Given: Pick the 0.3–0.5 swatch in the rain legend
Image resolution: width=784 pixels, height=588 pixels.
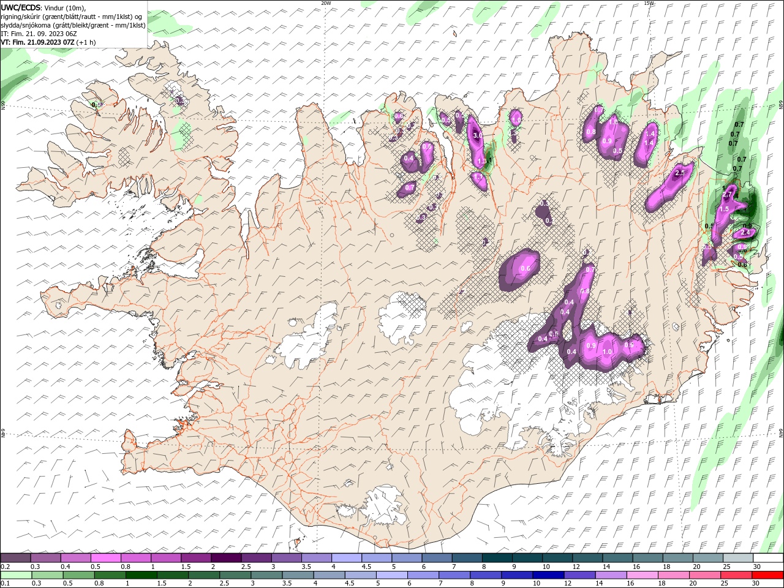Looking at the screenshot, I should point(47,575).
